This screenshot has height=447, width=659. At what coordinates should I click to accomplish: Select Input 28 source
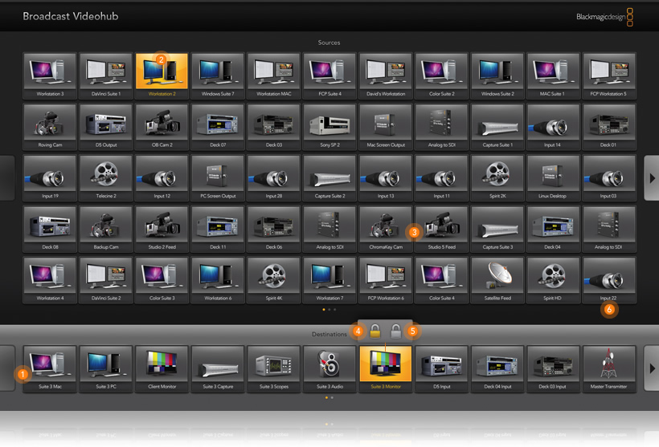273,178
